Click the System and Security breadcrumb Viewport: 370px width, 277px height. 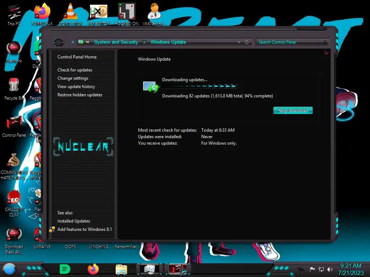pyautogui.click(x=116, y=42)
